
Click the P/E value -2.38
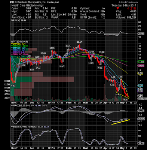pos(74,9)
